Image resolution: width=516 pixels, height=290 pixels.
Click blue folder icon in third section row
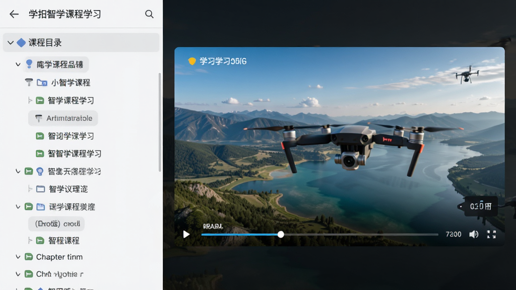point(40,207)
